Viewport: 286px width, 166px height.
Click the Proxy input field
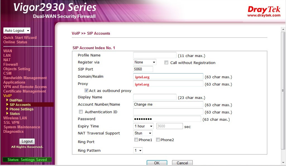click(168, 84)
